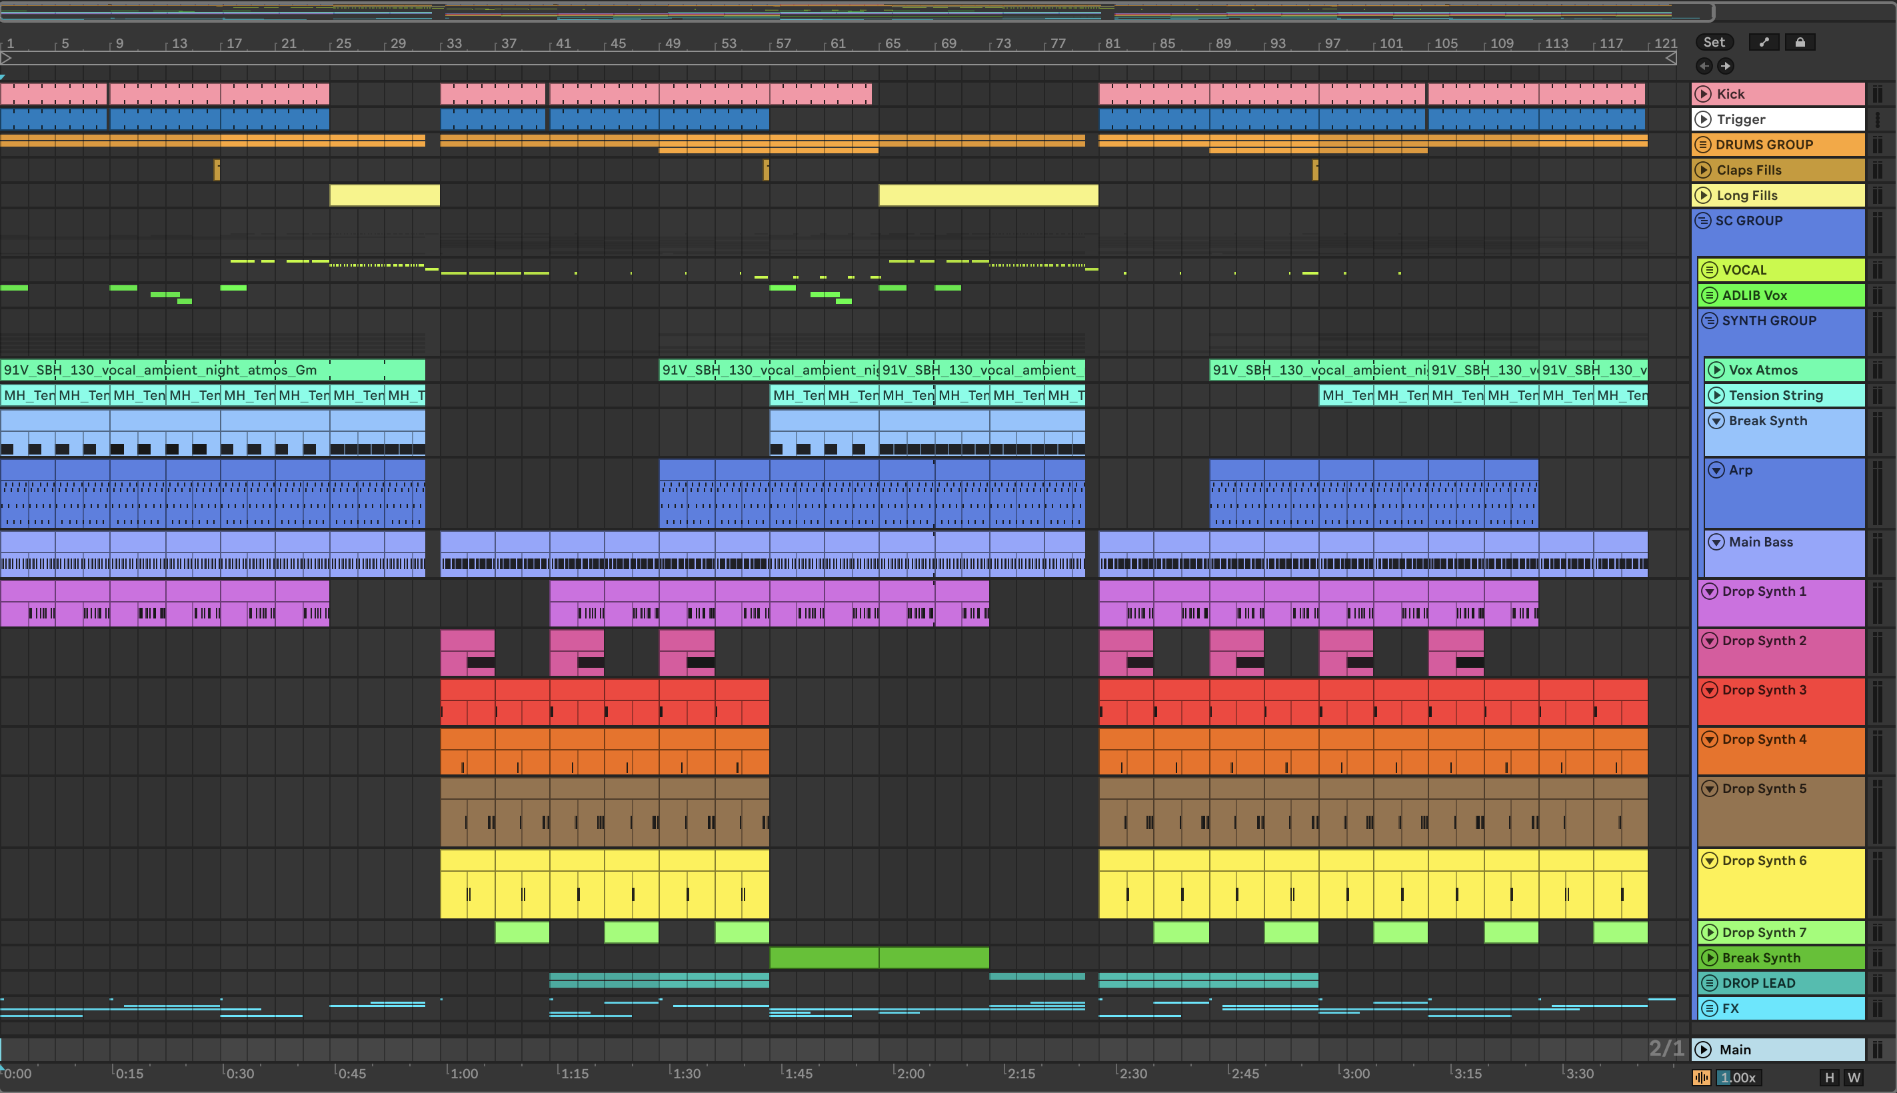
Task: Unfold the FX group track
Action: pyautogui.click(x=1709, y=1008)
